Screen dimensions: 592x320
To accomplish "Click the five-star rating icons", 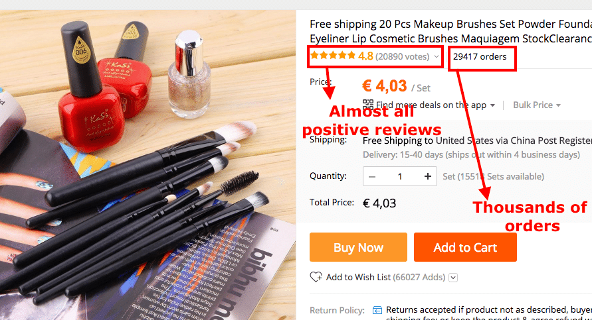I will point(333,56).
